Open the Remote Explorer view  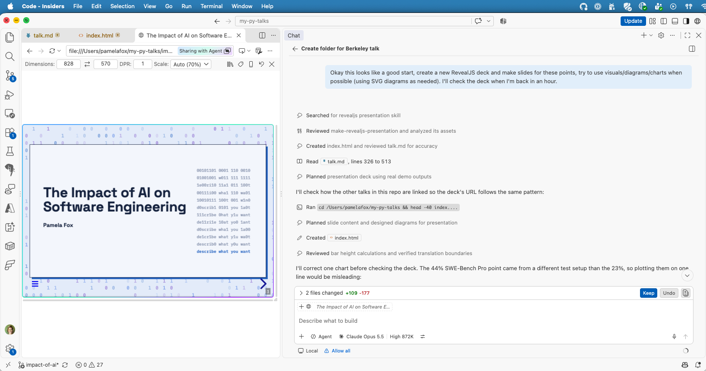pyautogui.click(x=9, y=114)
